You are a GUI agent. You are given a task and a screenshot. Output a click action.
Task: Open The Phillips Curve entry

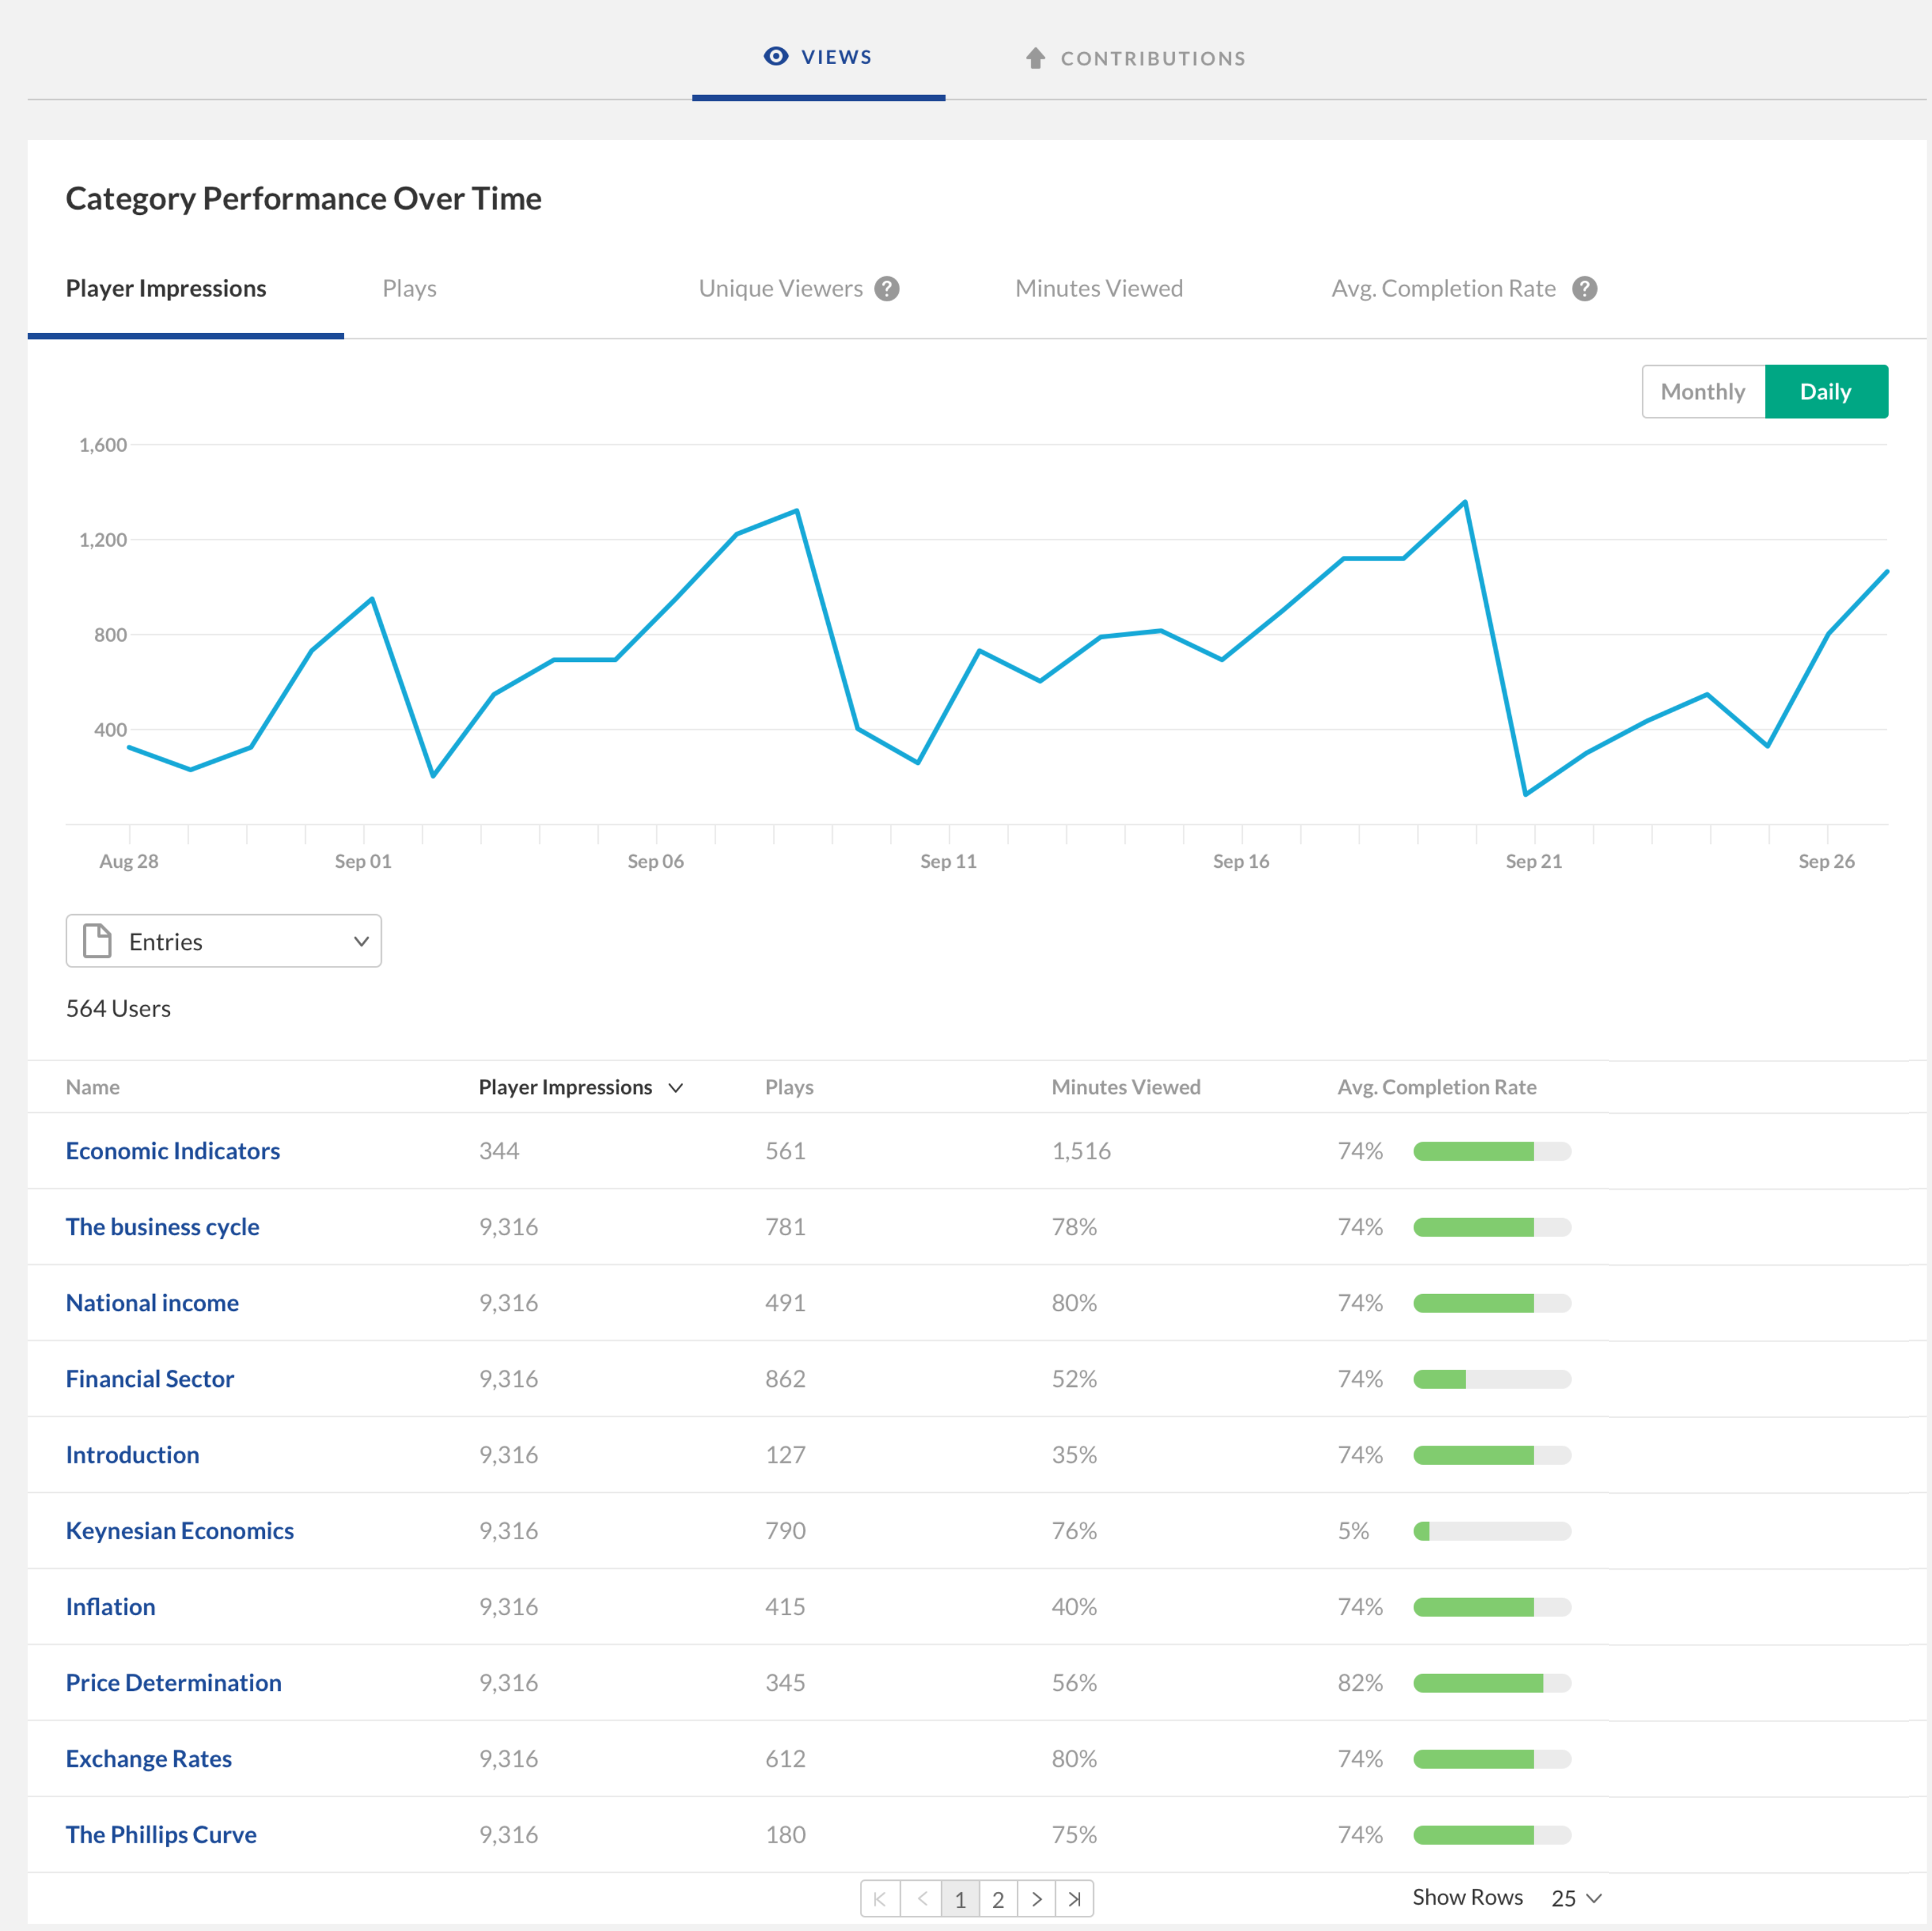[161, 1834]
